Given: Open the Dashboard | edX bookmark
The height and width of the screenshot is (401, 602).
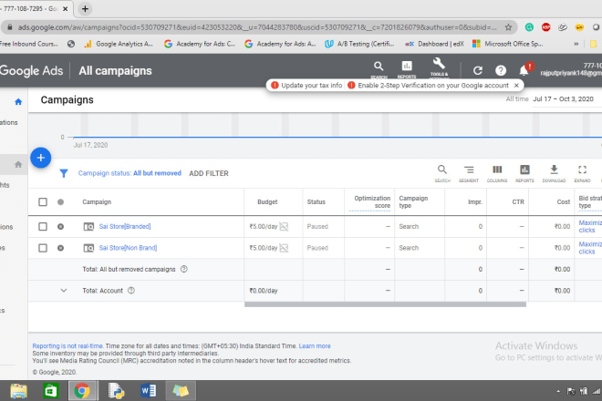Looking at the screenshot, I should click(434, 44).
